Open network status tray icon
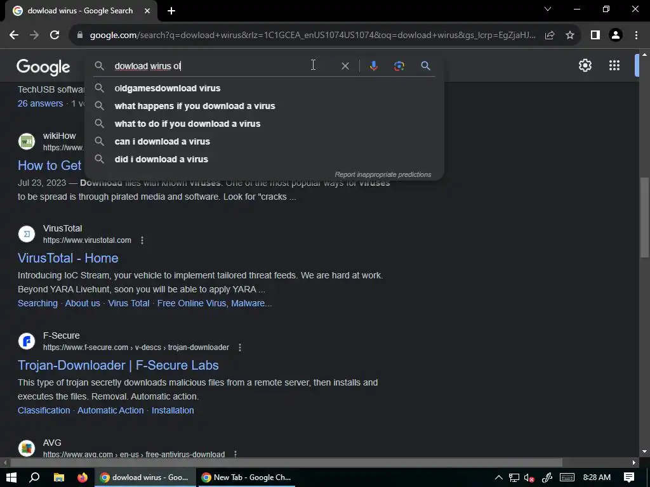Image resolution: width=650 pixels, height=487 pixels. [514, 477]
